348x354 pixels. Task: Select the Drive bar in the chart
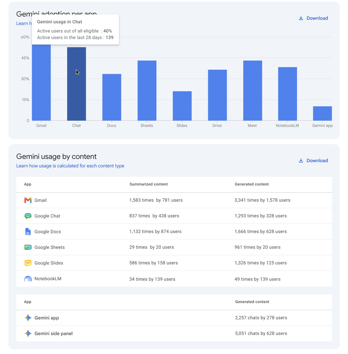tap(217, 95)
